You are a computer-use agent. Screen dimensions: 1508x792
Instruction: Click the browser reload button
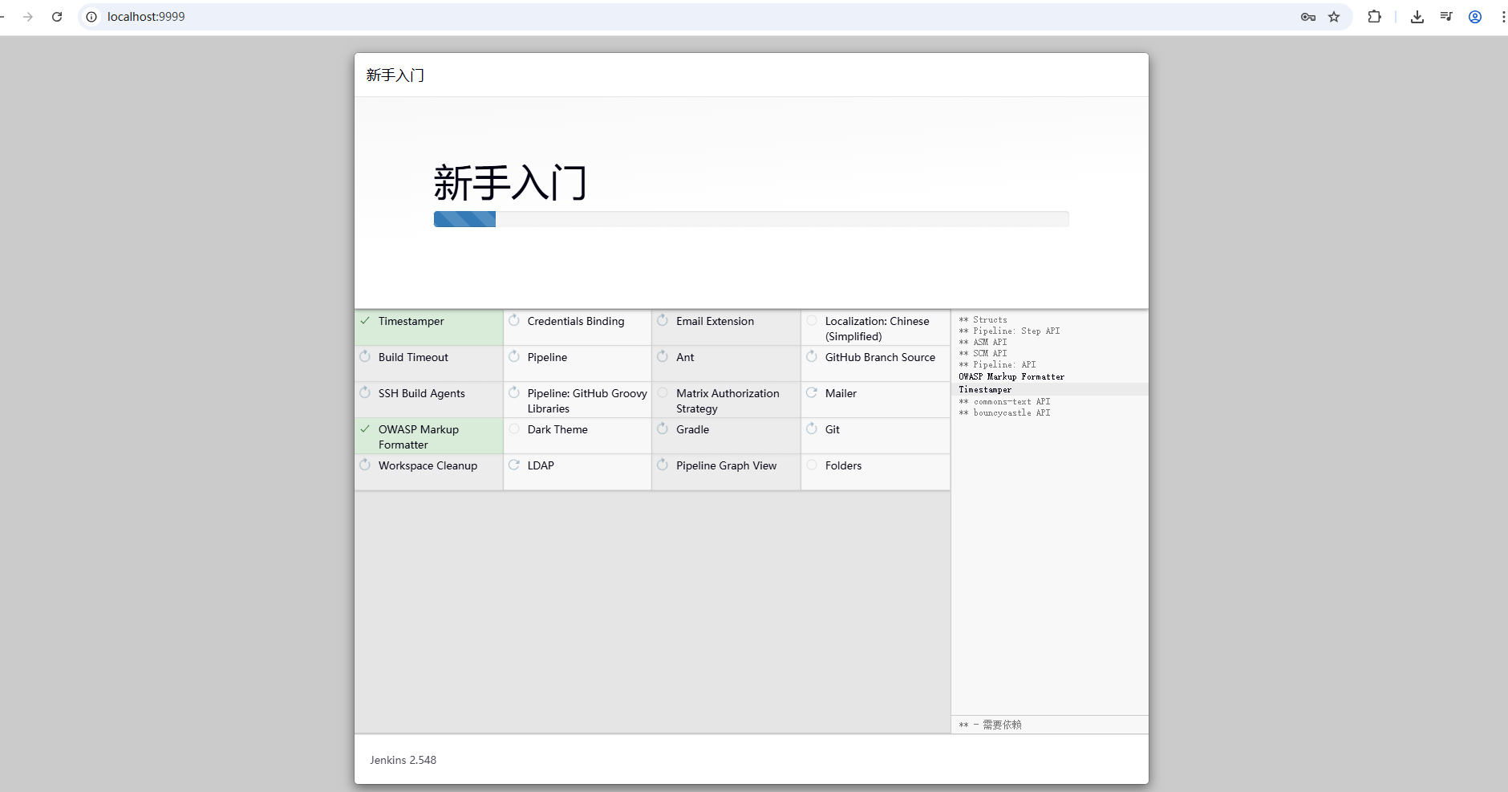point(57,17)
